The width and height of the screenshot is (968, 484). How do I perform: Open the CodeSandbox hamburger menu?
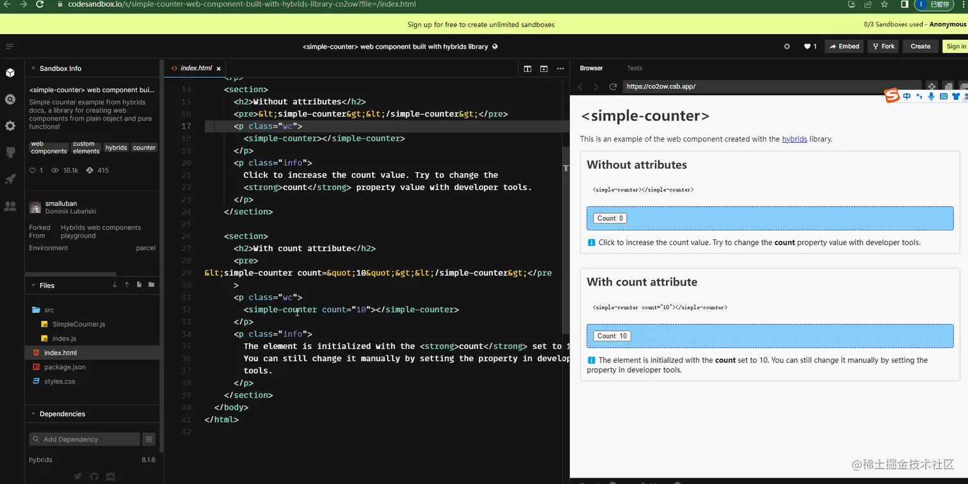click(10, 46)
